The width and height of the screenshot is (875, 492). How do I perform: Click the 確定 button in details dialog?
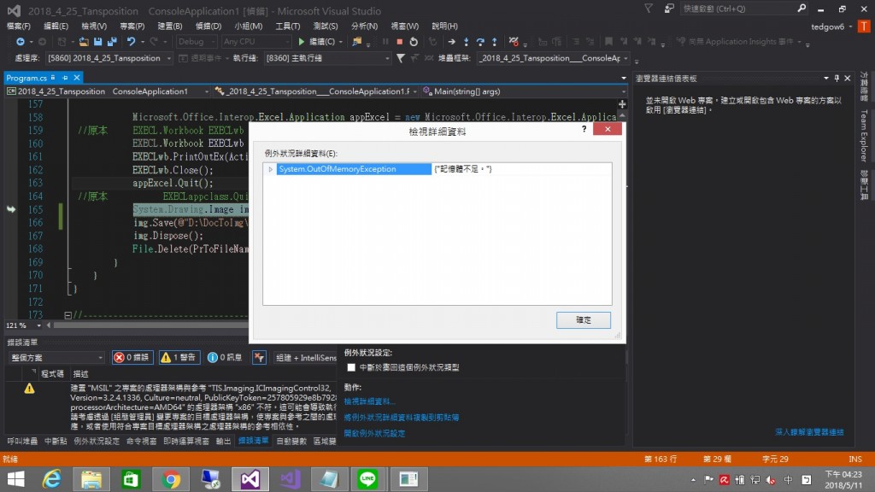pos(583,320)
